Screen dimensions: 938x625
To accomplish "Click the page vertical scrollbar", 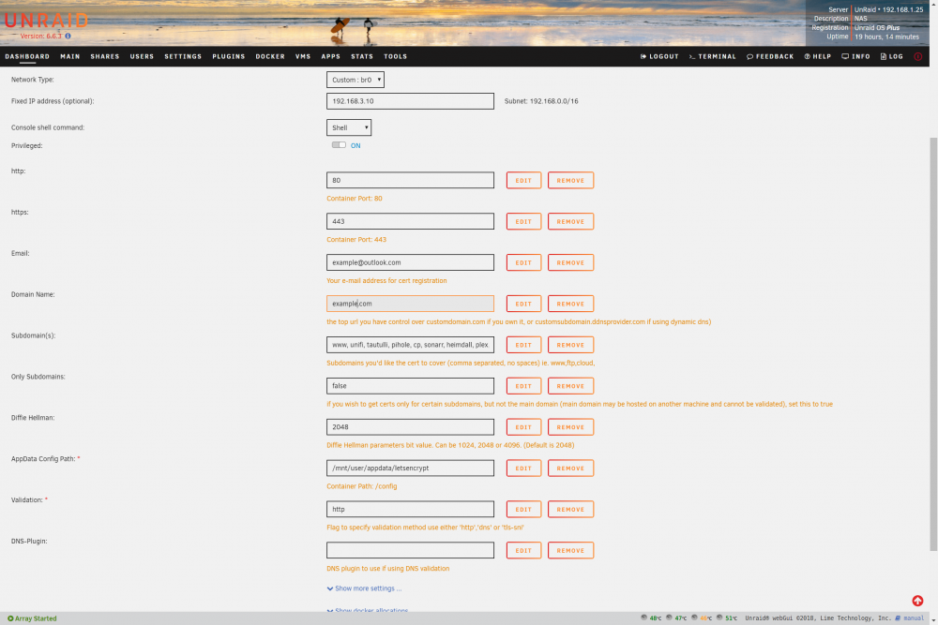I will tap(933, 344).
